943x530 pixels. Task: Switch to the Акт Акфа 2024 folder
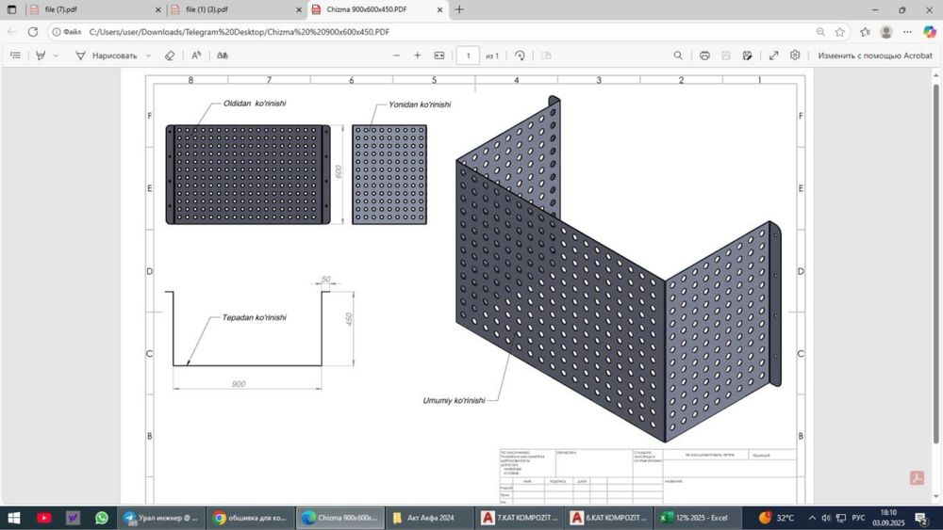tap(429, 518)
